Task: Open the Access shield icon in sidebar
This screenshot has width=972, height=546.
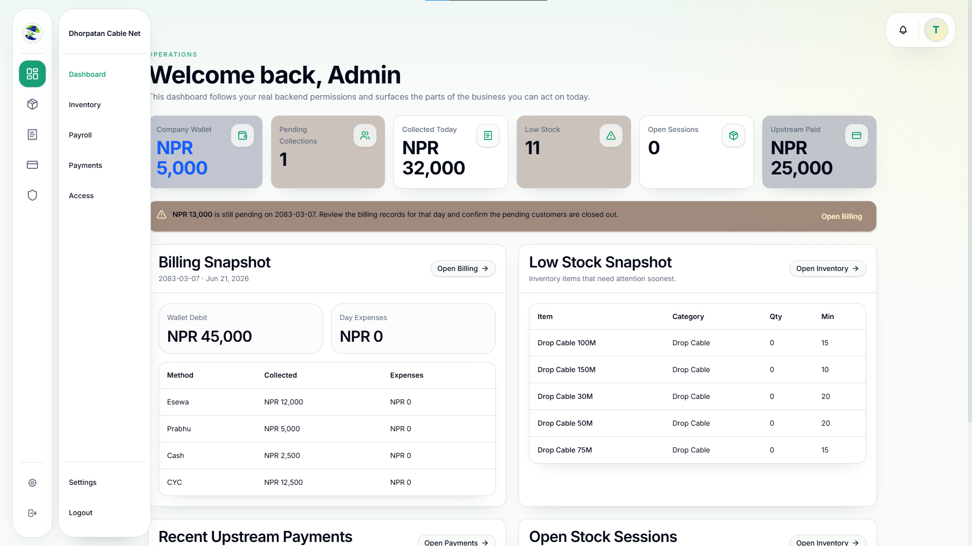Action: (32, 195)
